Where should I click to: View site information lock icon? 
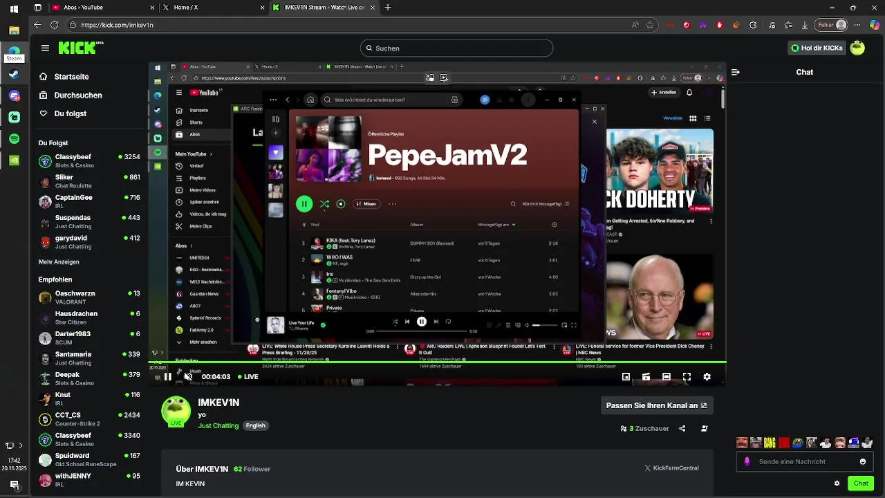73,25
